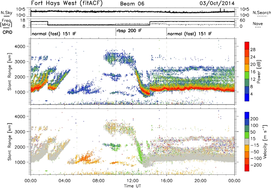This screenshot has width=271, height=188.
Task: Click the 'Freq. [MHz]' axis label
Action: pyautogui.click(x=6, y=23)
